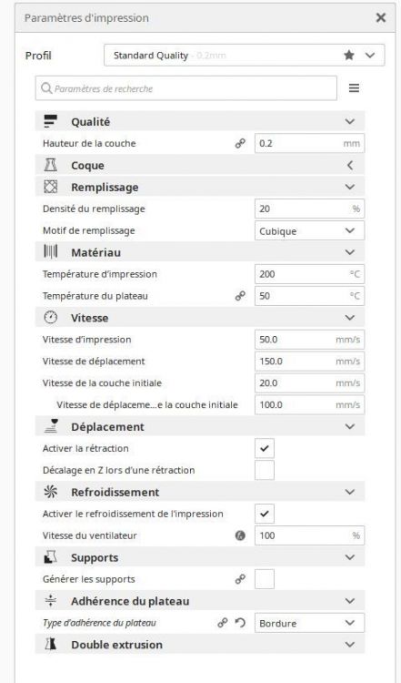Enable Décalage en Z lors d'une rétraction
401x683 pixels.
point(265,470)
